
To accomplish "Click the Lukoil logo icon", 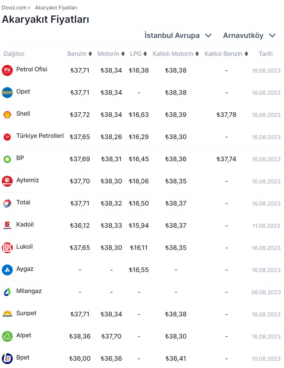I will pyautogui.click(x=7, y=248).
